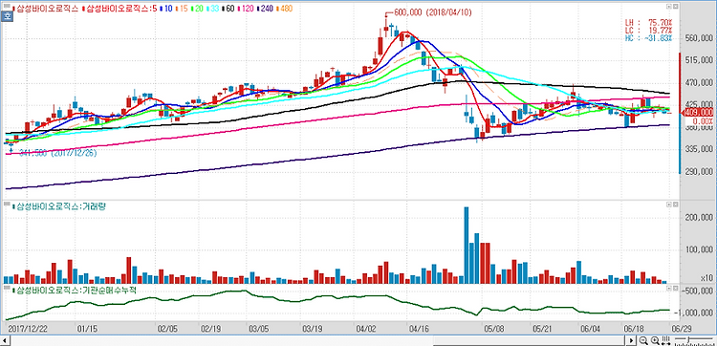Click the HC : -31.83% value
This screenshot has width=717, height=346.
point(649,37)
